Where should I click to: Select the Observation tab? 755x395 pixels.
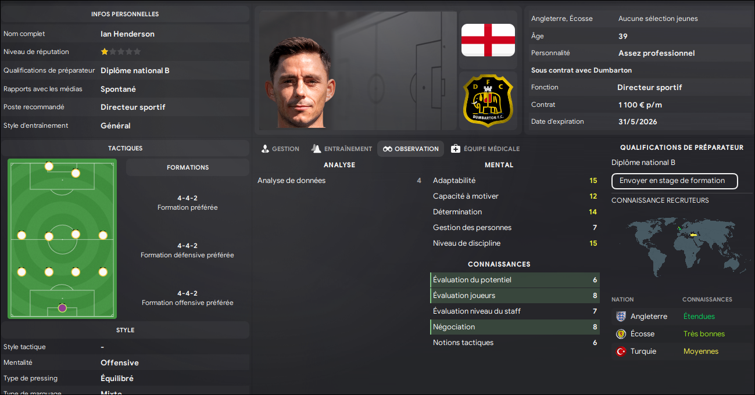(410, 149)
